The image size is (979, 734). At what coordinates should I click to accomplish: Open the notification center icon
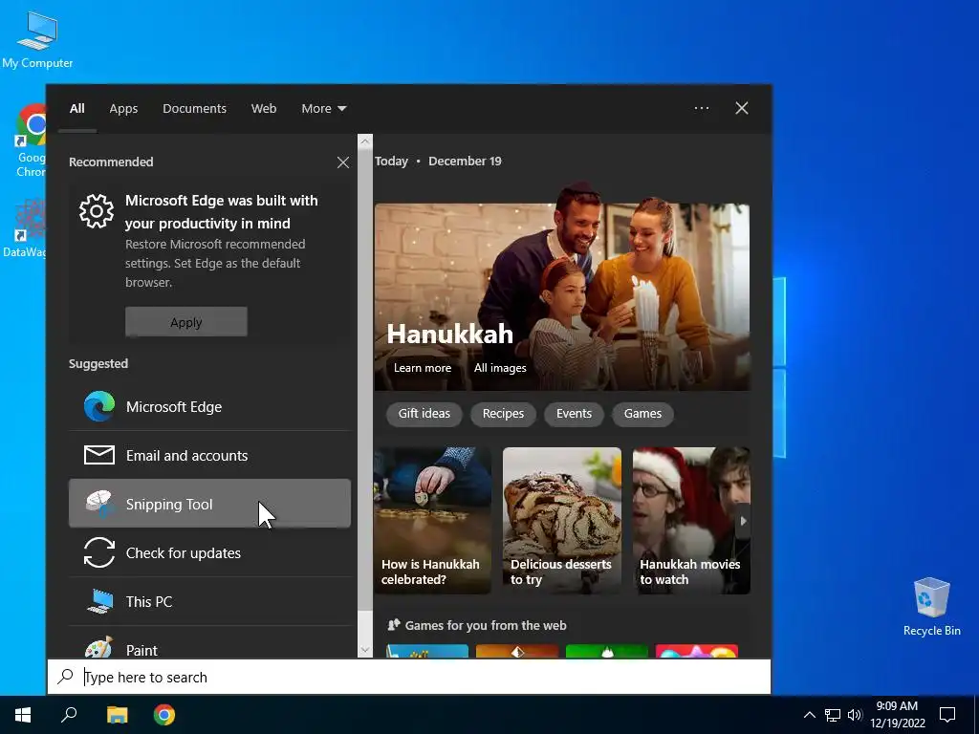point(947,715)
